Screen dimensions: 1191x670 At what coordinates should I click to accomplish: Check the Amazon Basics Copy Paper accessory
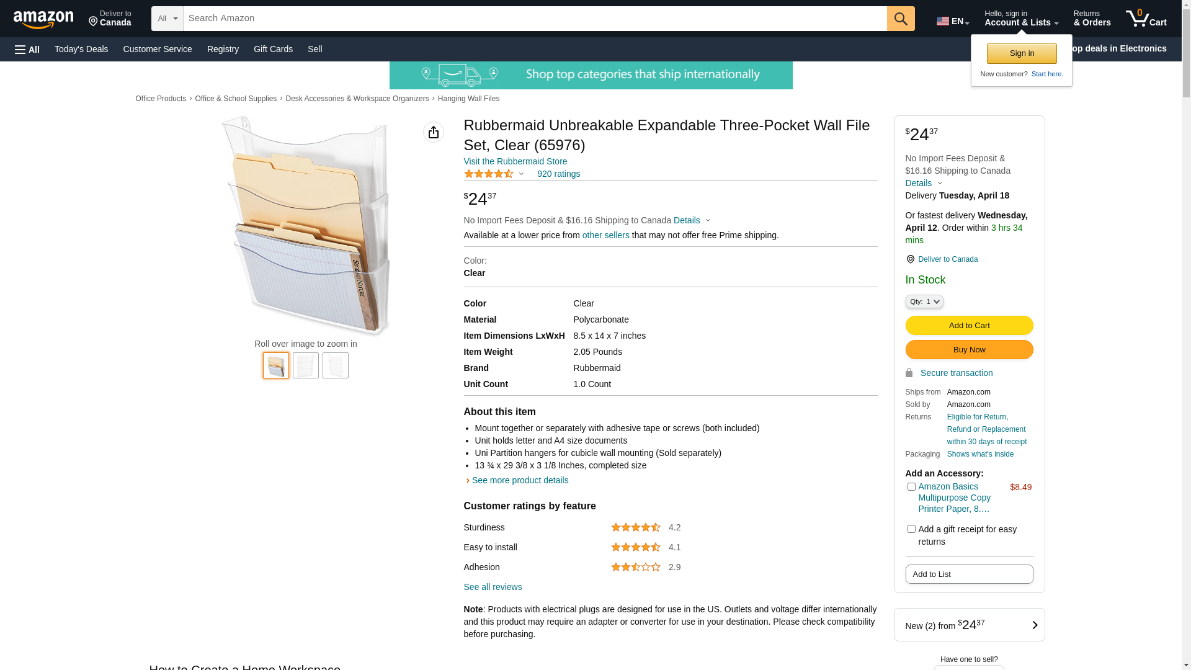point(911,487)
